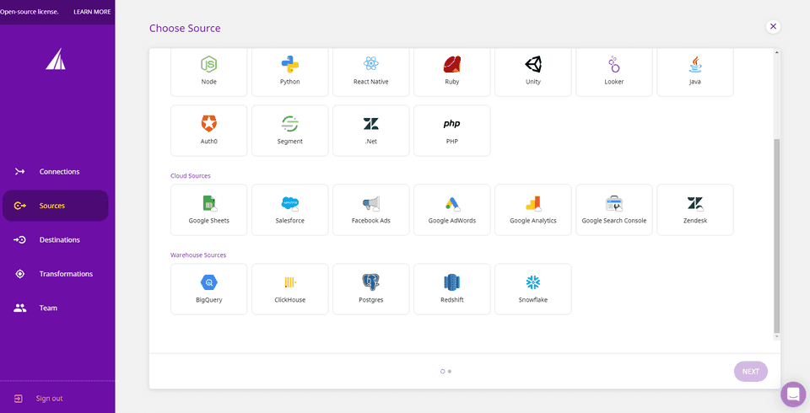Viewport: 810px width, 413px height.
Task: Click the source list scrollbar thumb
Action: click(x=776, y=236)
